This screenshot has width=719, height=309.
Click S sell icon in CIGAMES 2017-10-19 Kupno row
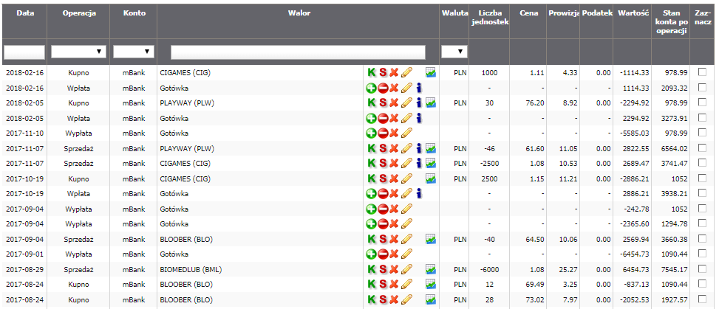(383, 178)
